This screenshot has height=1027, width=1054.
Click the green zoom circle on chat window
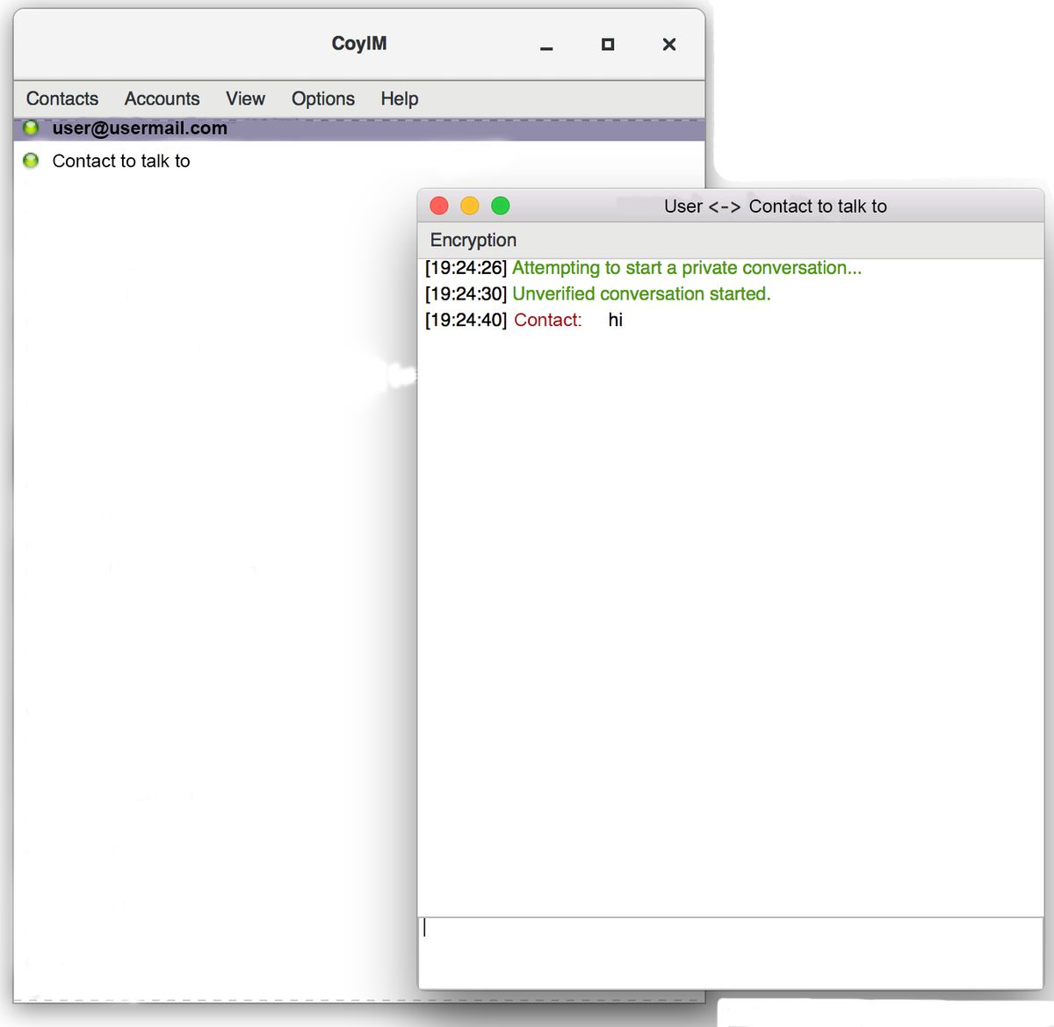coord(500,206)
